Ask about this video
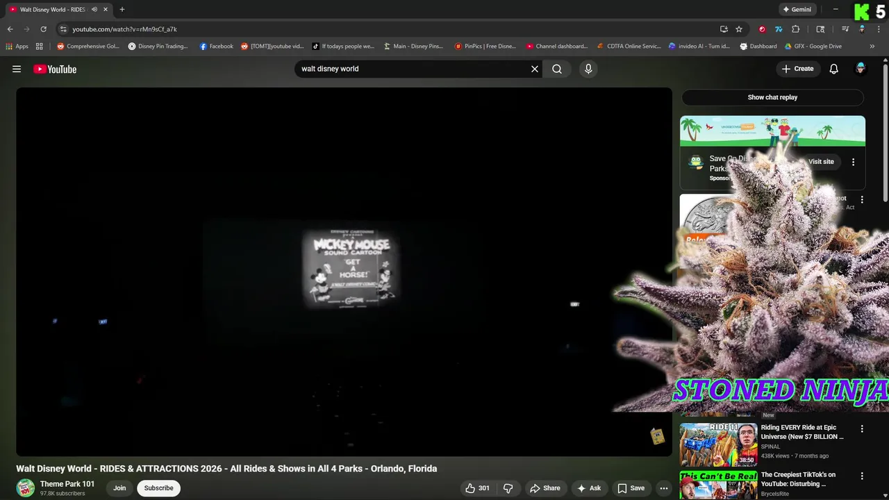This screenshot has width=889, height=500. click(588, 488)
